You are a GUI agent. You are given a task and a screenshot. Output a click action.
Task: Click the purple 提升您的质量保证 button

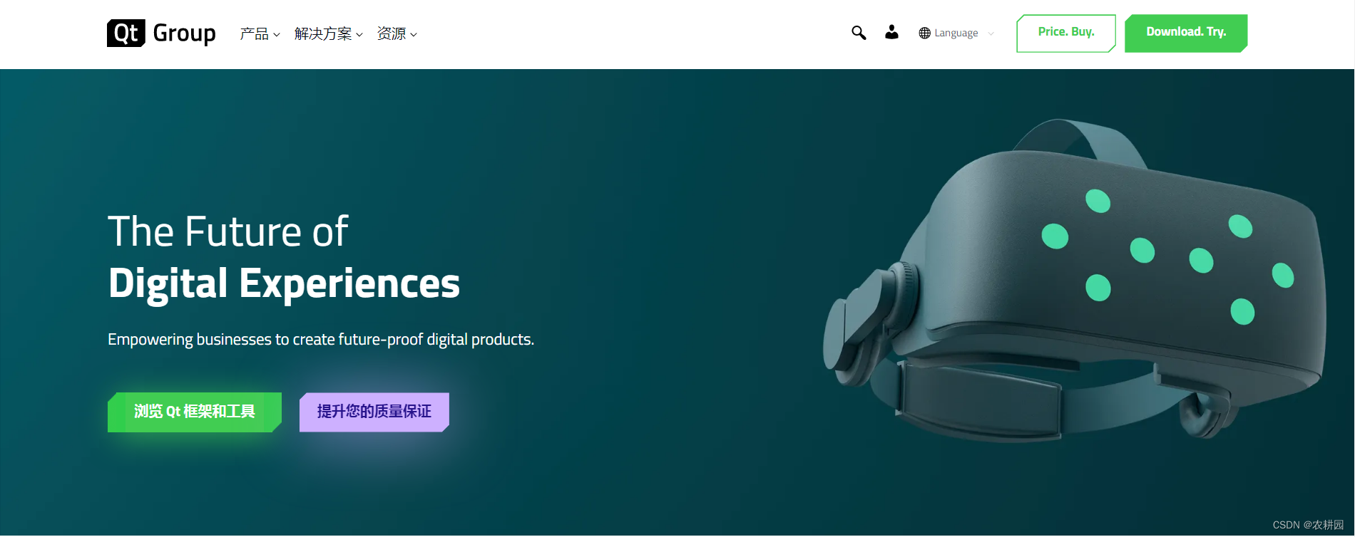pos(374,412)
